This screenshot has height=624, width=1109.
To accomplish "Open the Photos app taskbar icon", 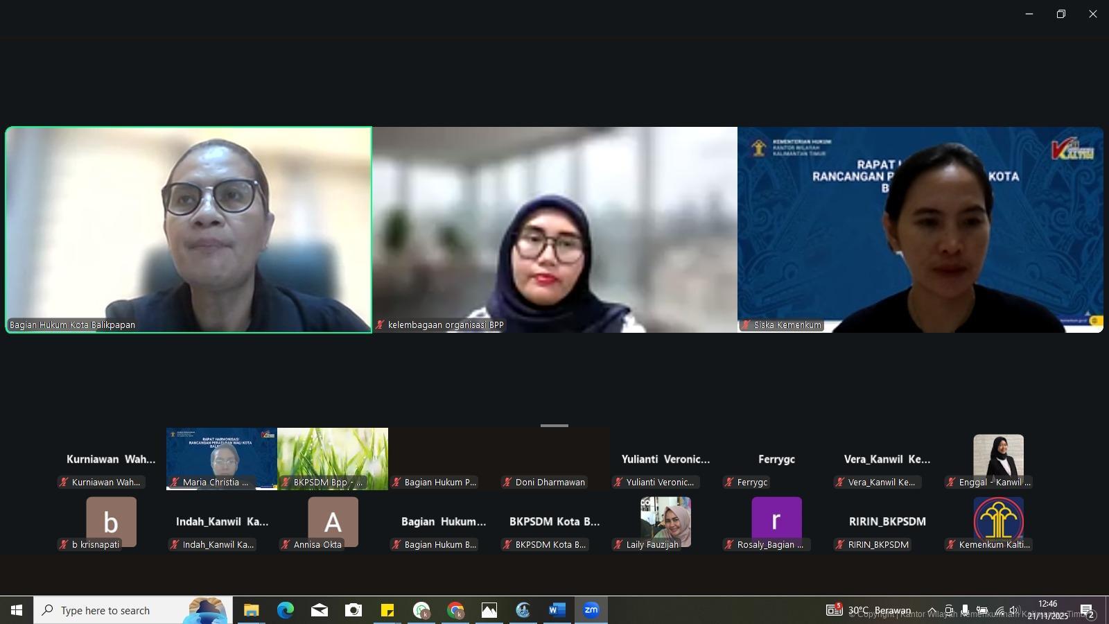I will (489, 610).
